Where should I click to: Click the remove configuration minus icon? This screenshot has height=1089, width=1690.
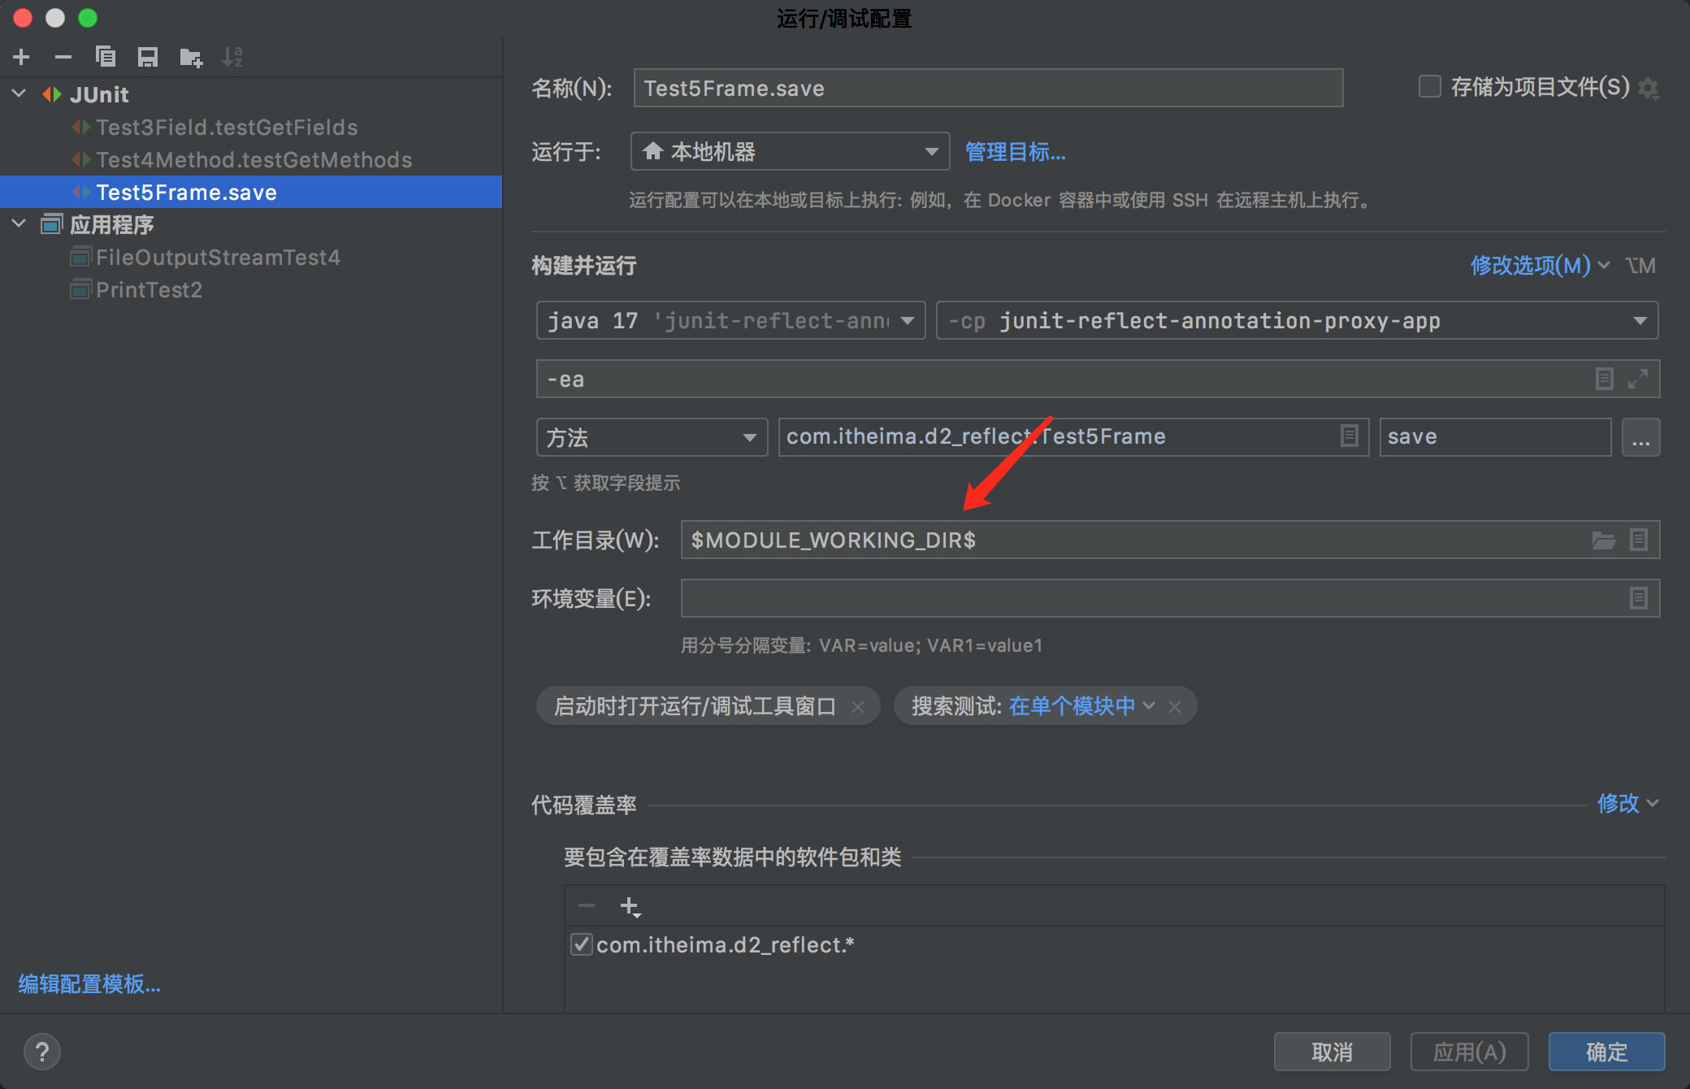63,57
